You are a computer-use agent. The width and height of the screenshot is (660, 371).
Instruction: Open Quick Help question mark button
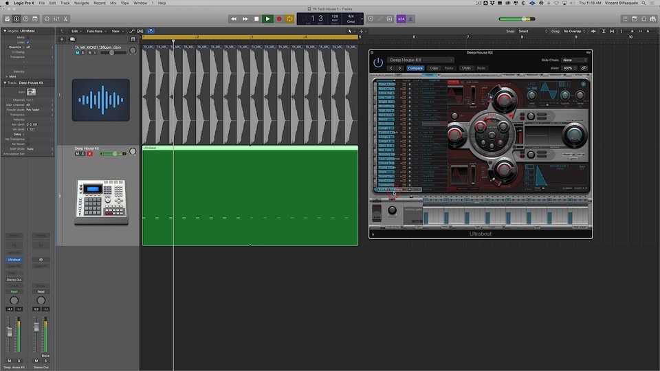coord(25,19)
